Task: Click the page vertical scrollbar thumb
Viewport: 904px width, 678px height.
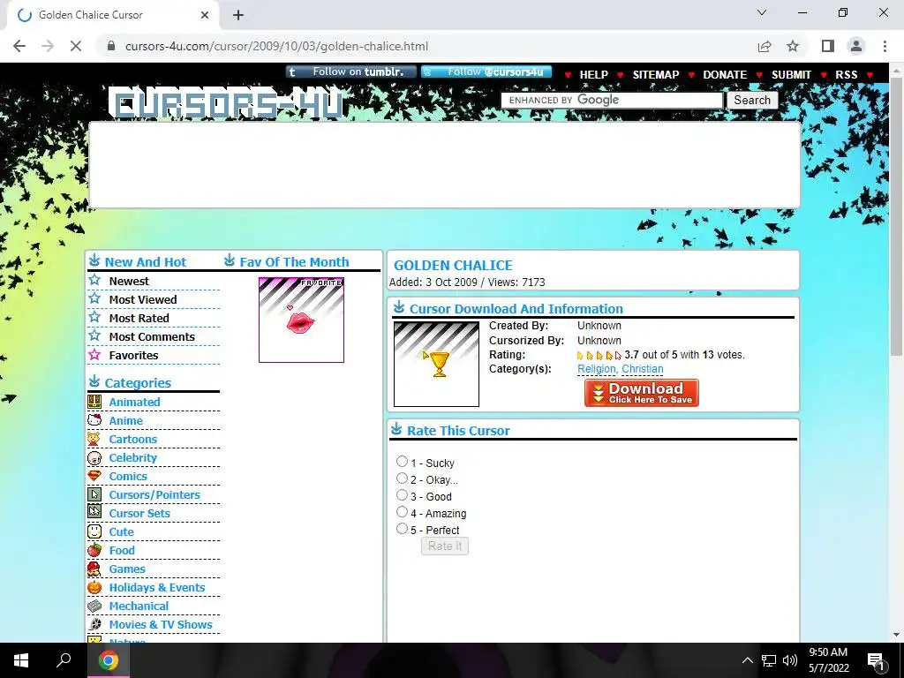Action: [x=896, y=215]
